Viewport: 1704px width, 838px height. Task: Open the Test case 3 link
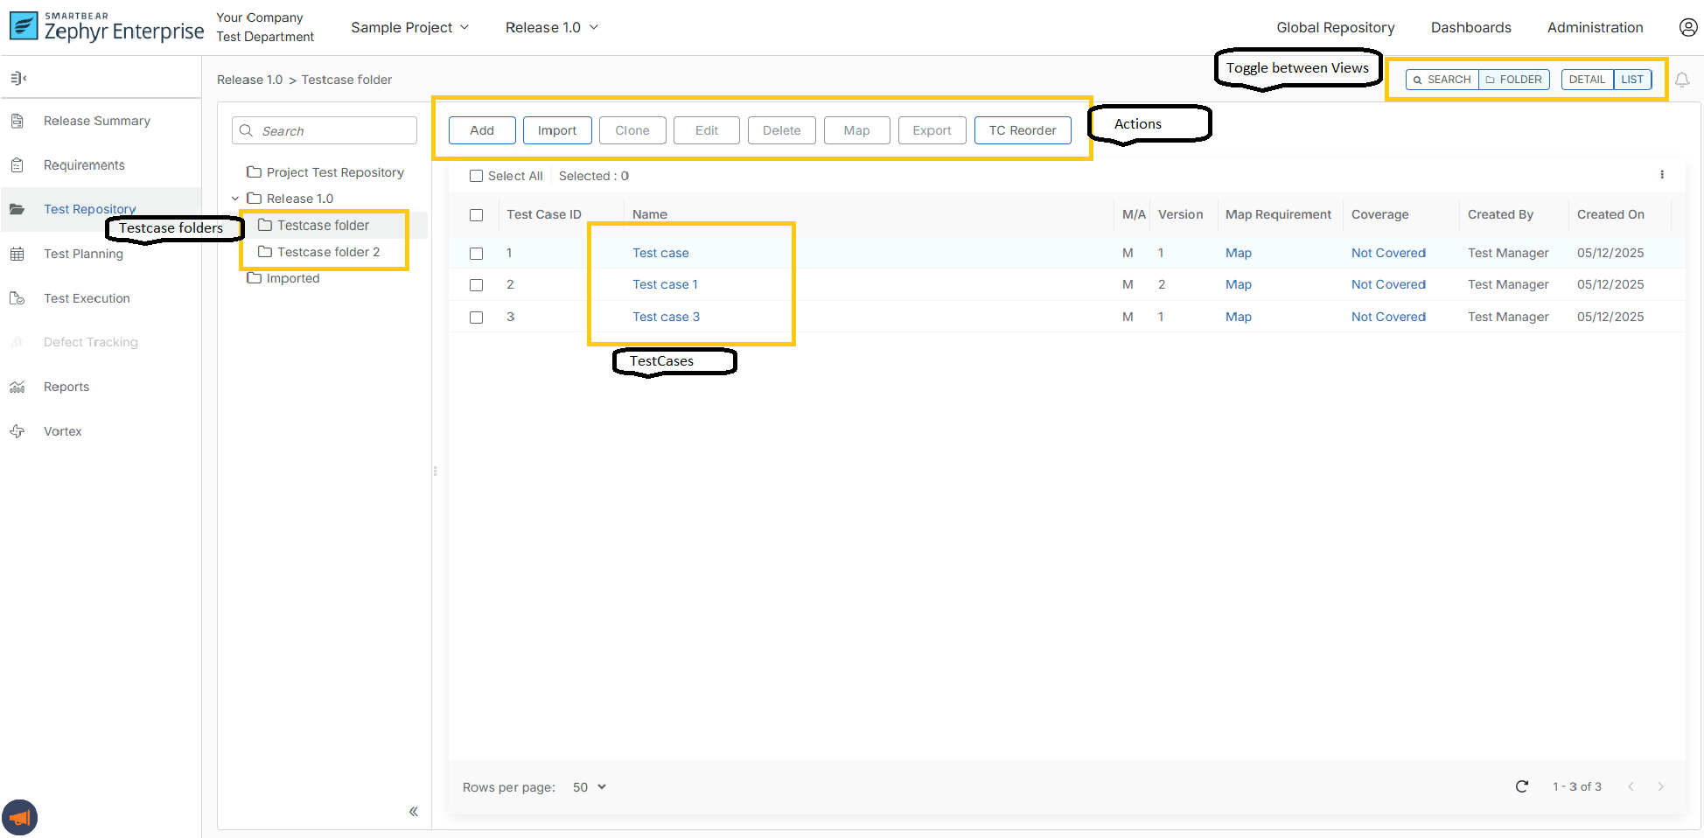coord(666,317)
